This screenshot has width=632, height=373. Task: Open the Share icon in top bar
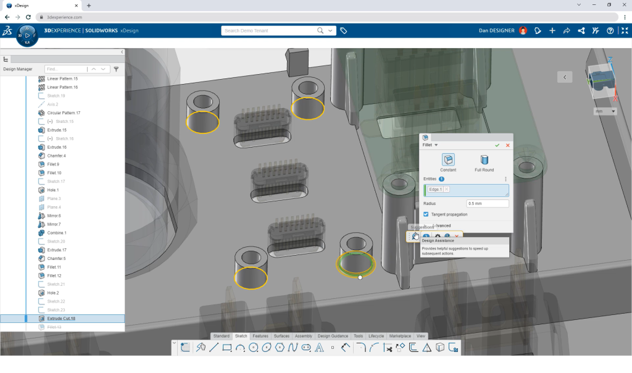[x=567, y=30]
